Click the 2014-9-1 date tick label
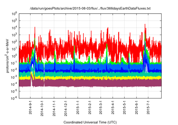The width and height of the screenshot is (178, 125). tap(30, 107)
